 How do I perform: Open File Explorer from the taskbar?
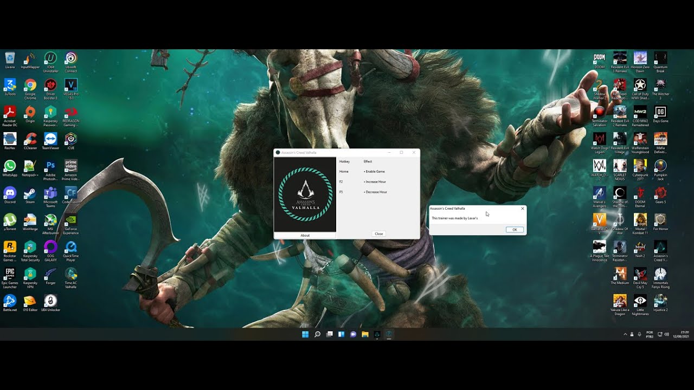pyautogui.click(x=365, y=334)
